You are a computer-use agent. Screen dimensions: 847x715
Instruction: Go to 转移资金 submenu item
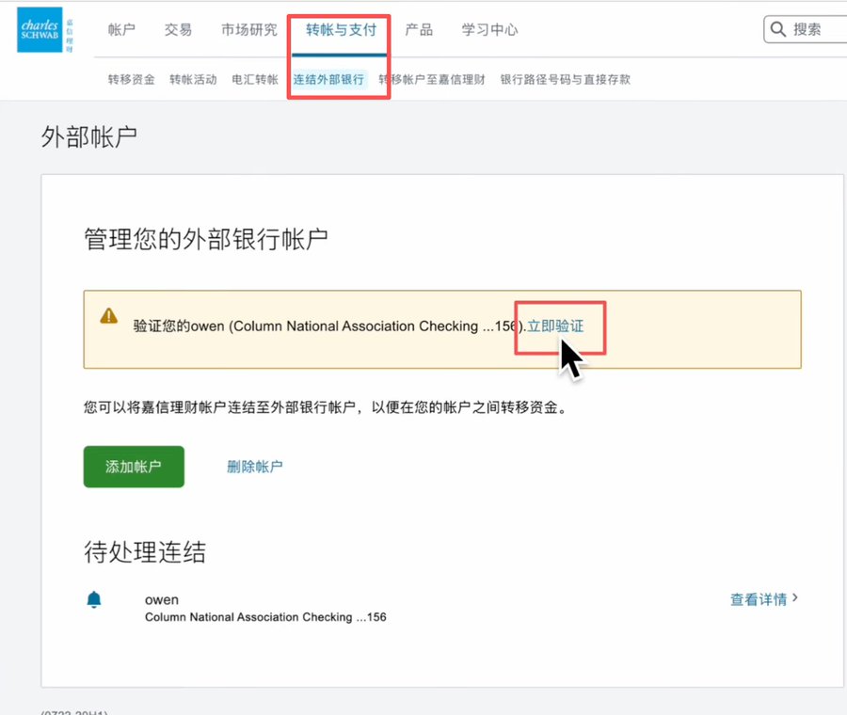pyautogui.click(x=131, y=79)
